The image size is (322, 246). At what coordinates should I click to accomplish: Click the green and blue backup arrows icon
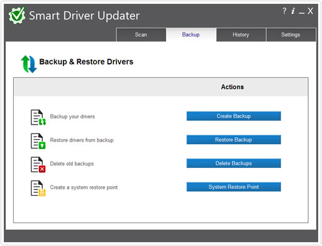(29, 64)
